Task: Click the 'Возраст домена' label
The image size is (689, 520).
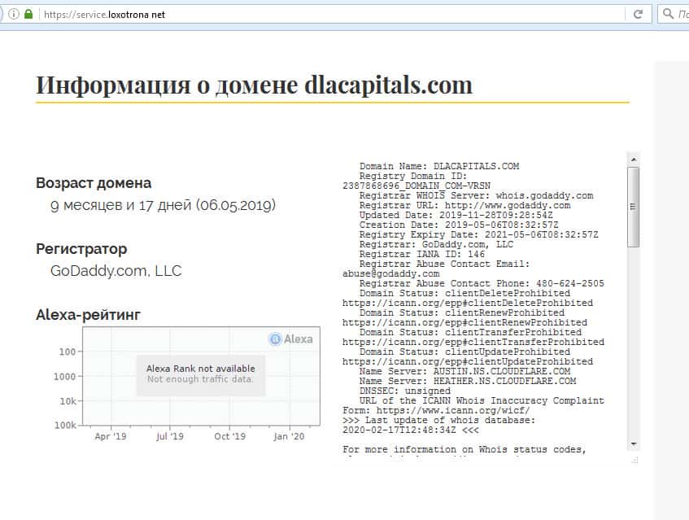Action: (94, 183)
